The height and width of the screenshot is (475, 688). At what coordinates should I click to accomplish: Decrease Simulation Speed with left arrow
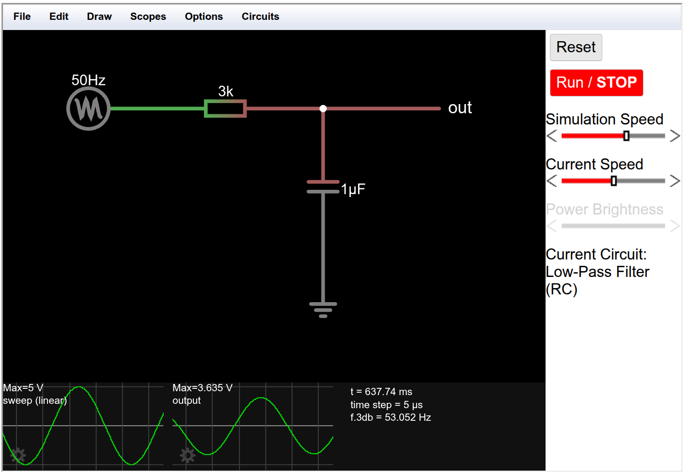click(x=552, y=136)
